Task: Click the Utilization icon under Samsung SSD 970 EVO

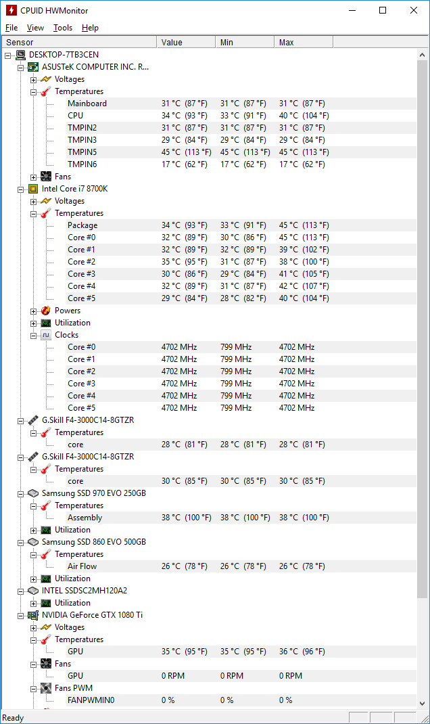Action: 46,530
